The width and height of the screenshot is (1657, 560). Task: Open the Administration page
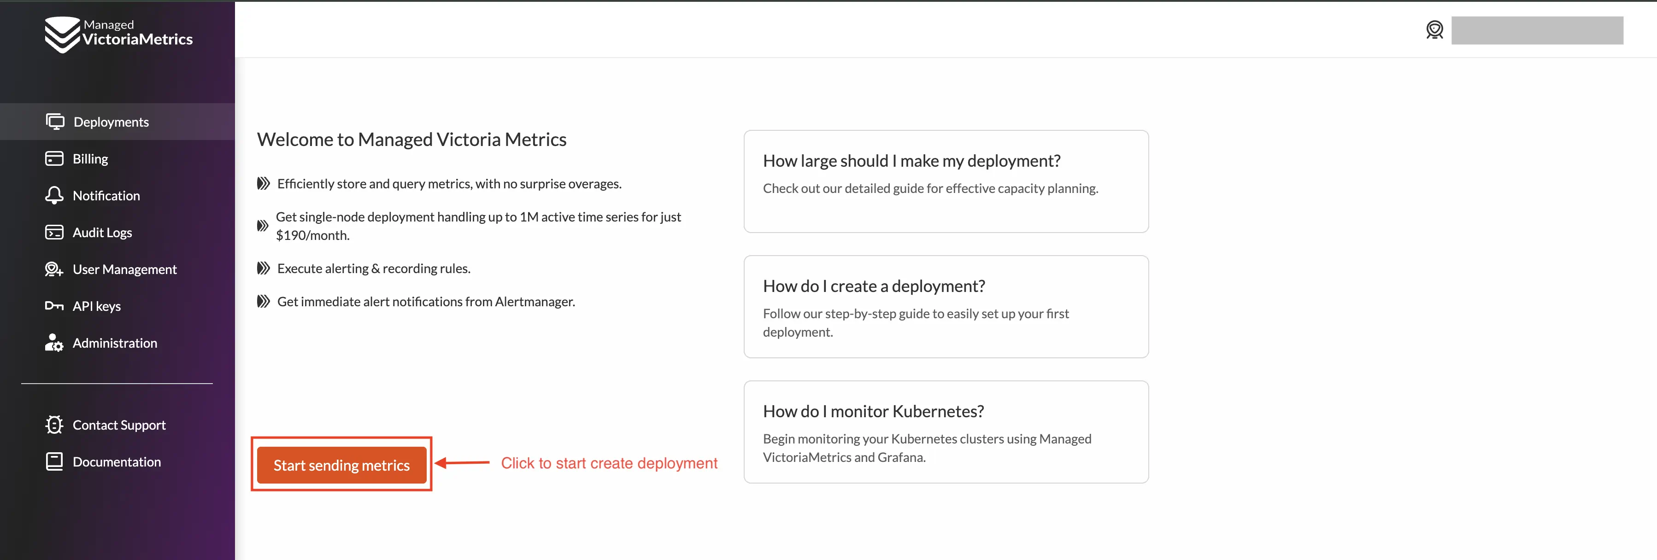(117, 343)
